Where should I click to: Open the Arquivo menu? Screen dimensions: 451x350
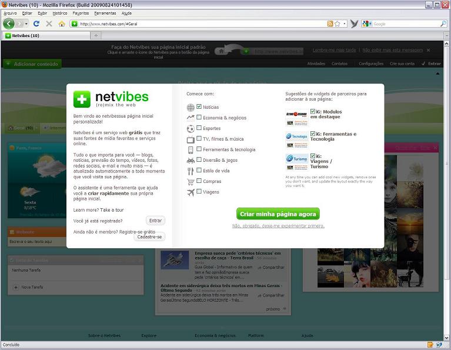pyautogui.click(x=10, y=14)
